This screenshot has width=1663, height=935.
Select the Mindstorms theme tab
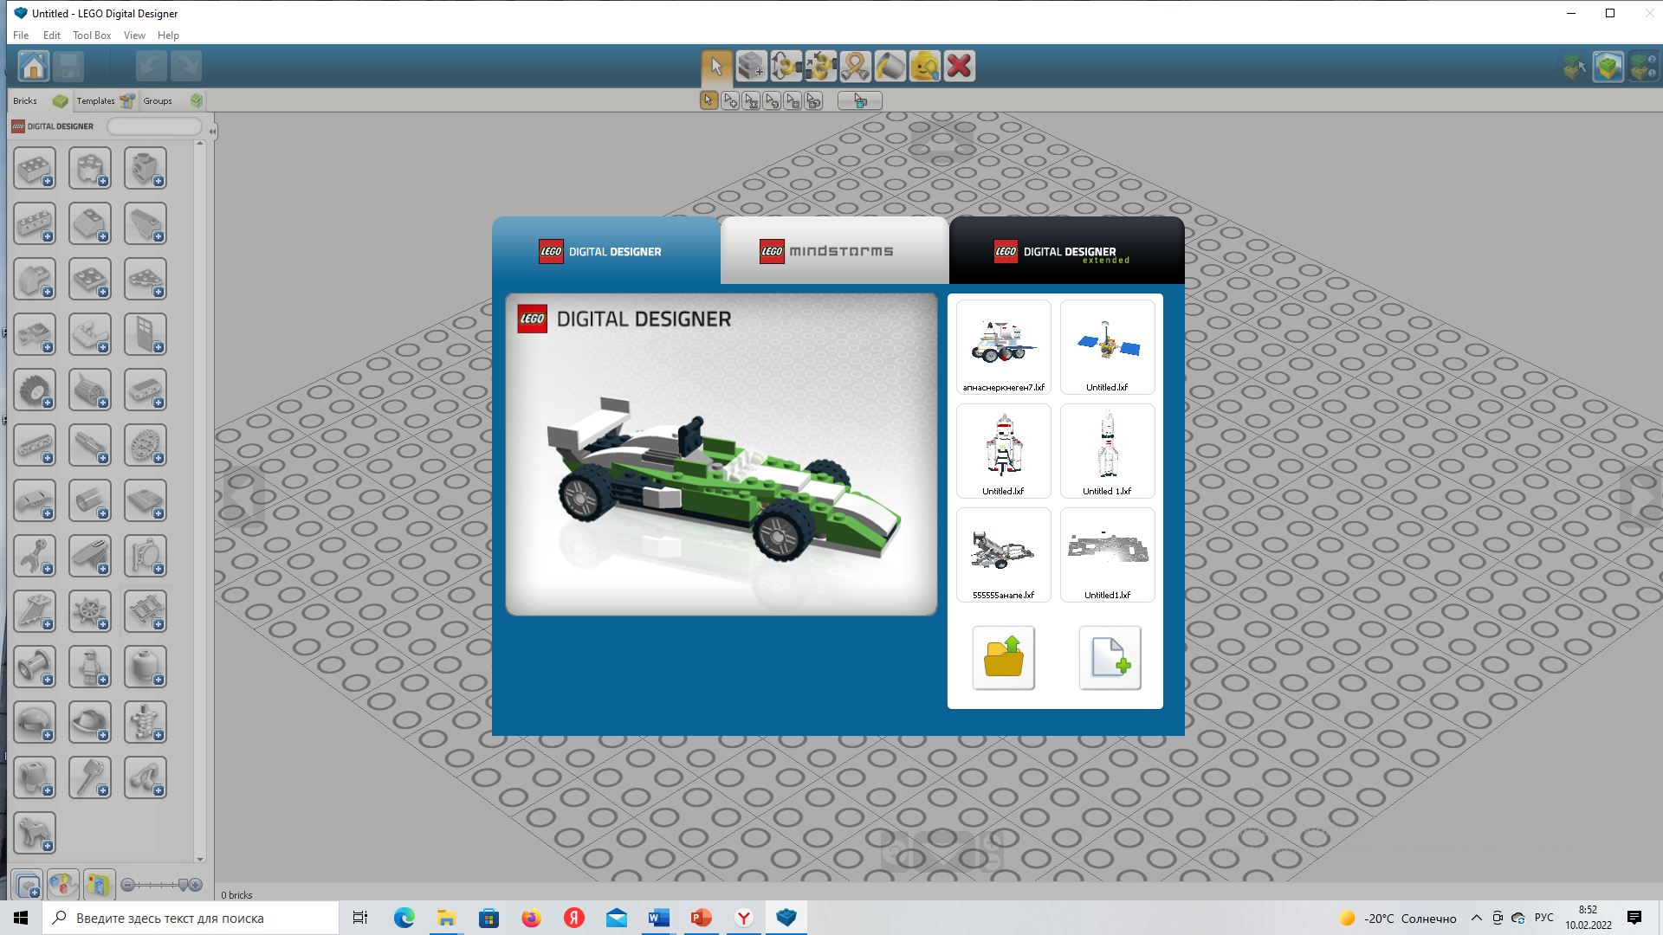[x=834, y=251]
